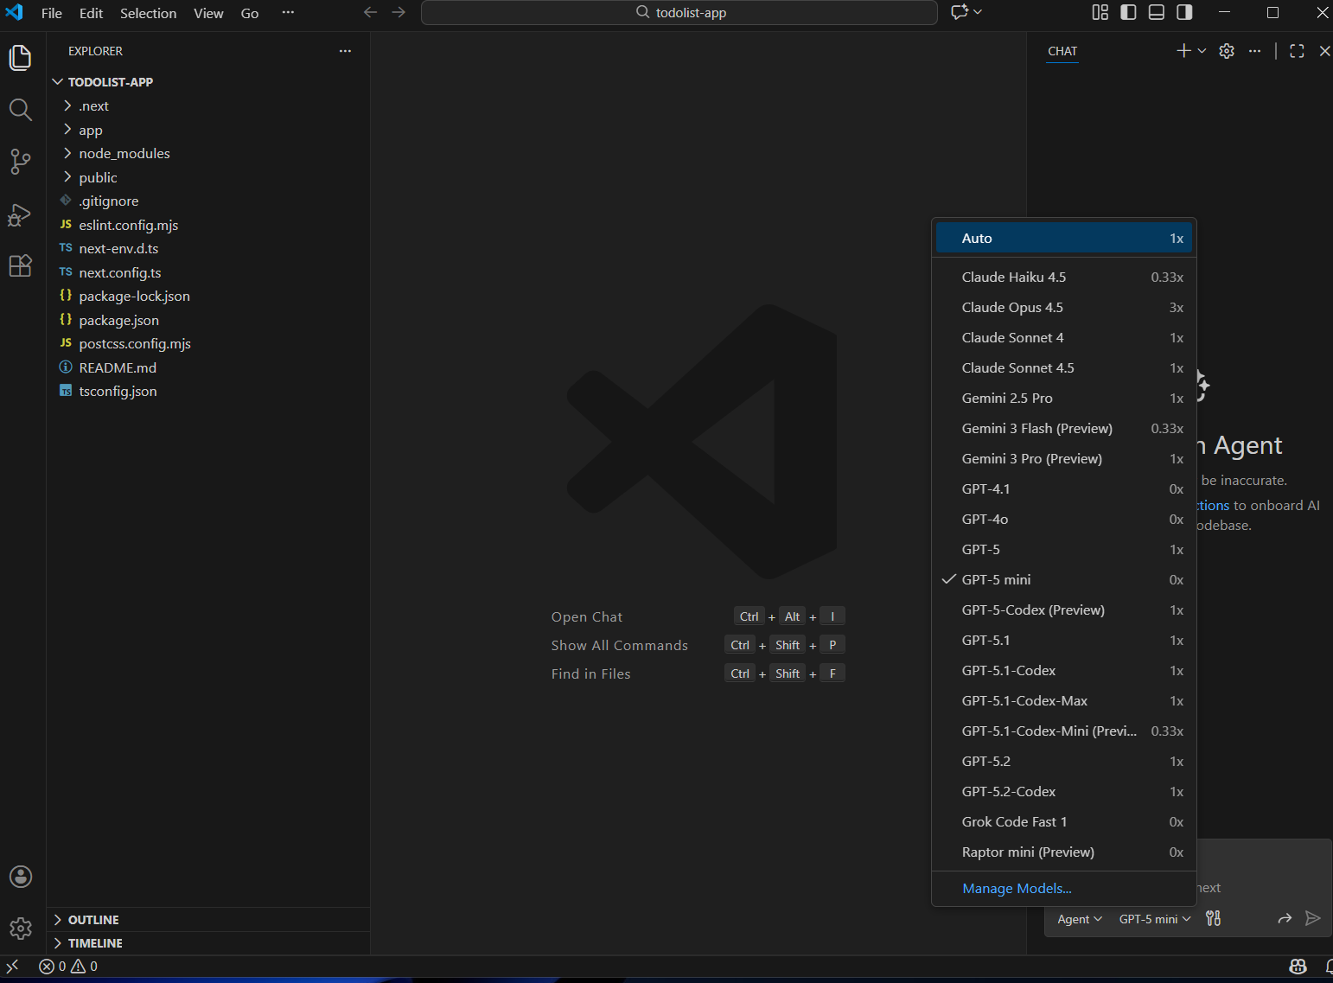Toggle the secondary side bar
1333x983 pixels.
[1184, 12]
